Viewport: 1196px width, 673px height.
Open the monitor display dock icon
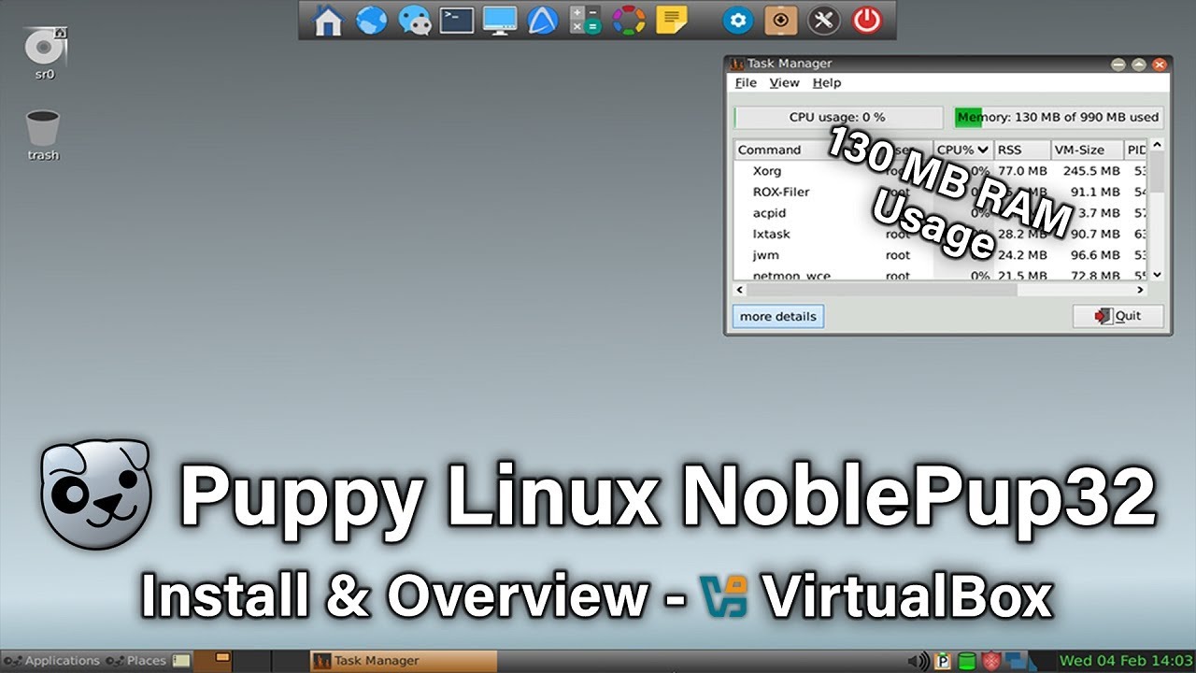point(500,20)
